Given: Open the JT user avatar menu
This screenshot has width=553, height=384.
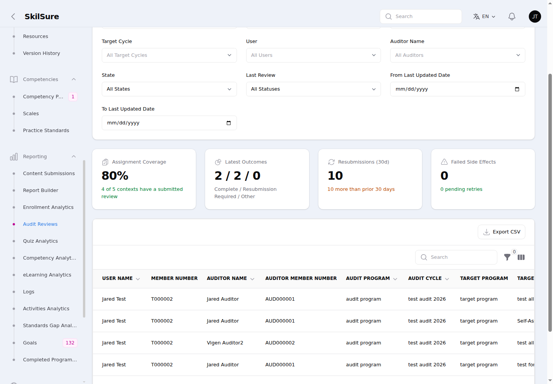Looking at the screenshot, I should coord(535,17).
